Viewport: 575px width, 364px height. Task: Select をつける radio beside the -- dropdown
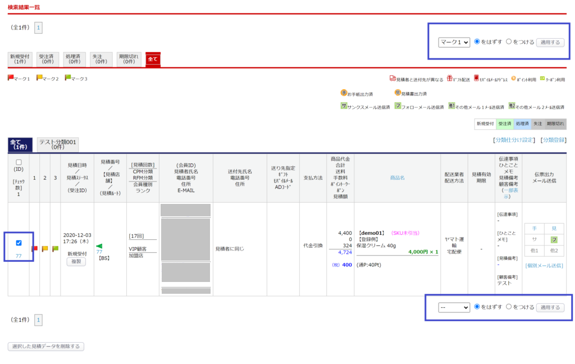pyautogui.click(x=509, y=306)
